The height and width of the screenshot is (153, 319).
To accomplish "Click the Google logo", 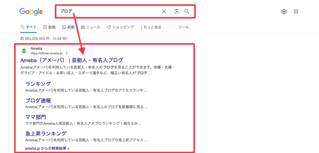I will point(31,12).
